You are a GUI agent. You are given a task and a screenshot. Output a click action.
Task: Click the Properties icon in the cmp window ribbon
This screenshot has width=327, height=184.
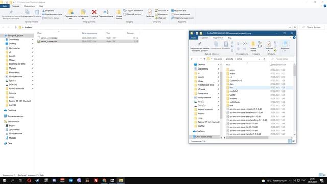268,44
